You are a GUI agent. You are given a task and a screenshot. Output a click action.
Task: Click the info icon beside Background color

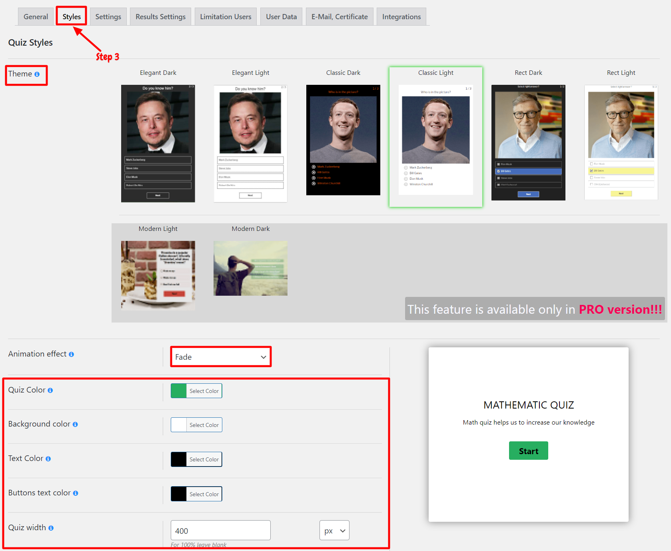click(x=75, y=425)
